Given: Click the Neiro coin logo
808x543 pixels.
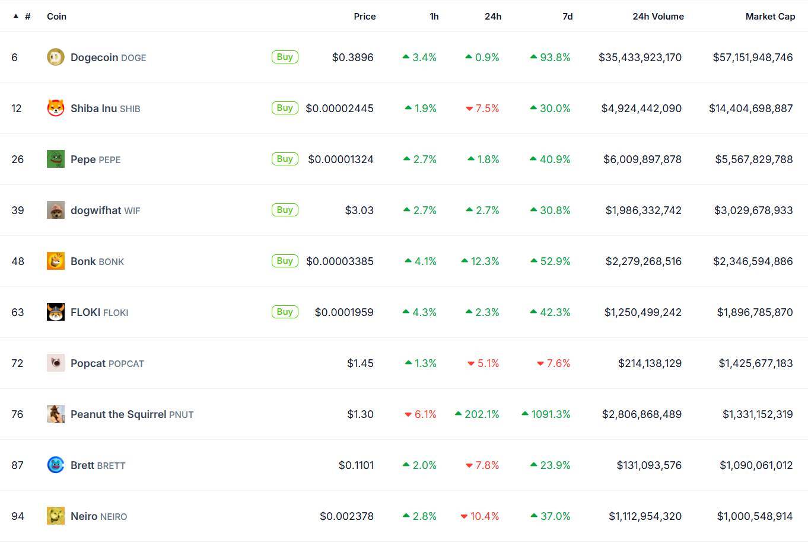Looking at the screenshot, I should [x=56, y=516].
